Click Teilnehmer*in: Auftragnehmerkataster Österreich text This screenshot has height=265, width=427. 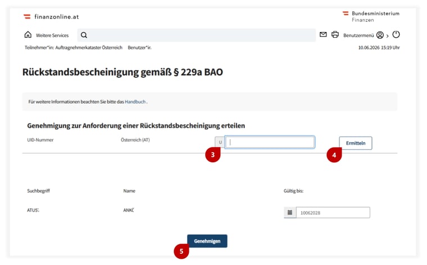pos(74,48)
